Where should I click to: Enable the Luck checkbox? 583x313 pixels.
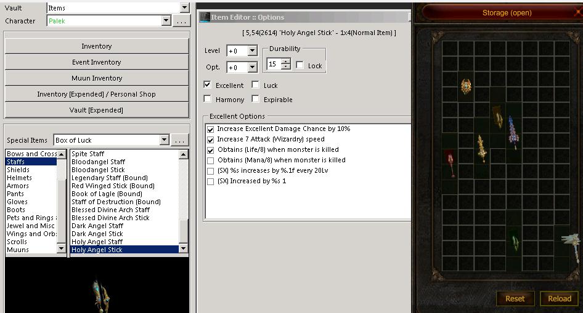255,85
